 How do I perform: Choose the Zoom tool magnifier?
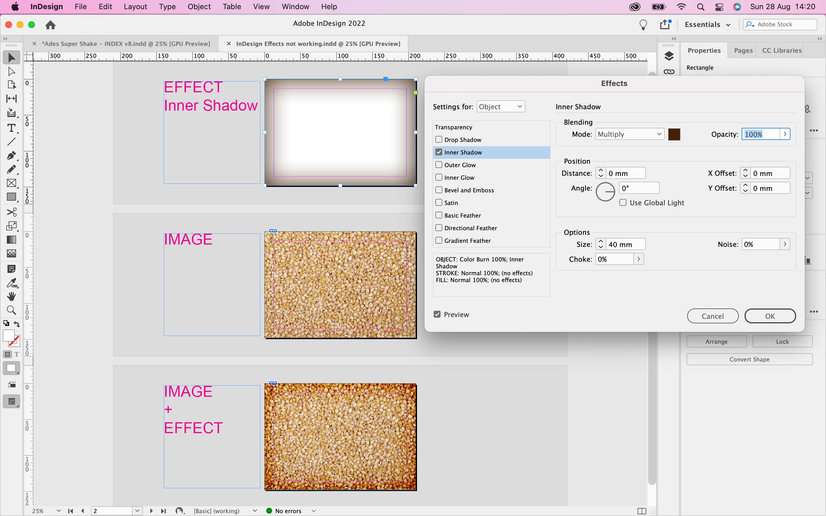11,310
